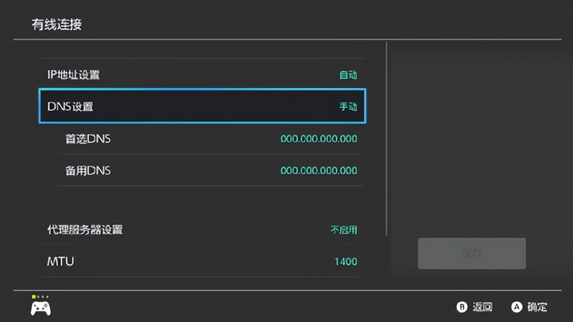This screenshot has height=322, width=573.
Task: Open the IP地址设置 row
Action: [73, 75]
